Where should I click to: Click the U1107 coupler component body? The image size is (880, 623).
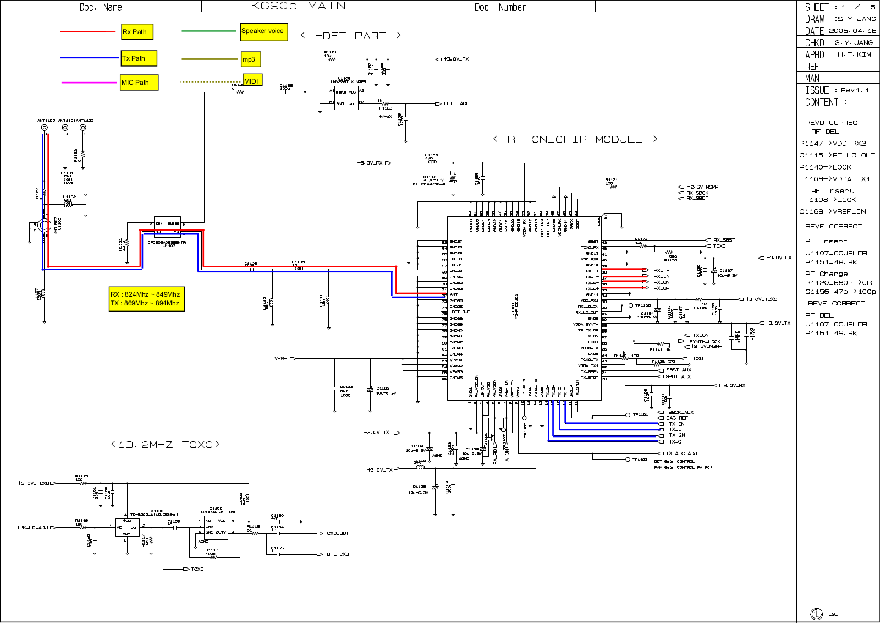tap(167, 228)
